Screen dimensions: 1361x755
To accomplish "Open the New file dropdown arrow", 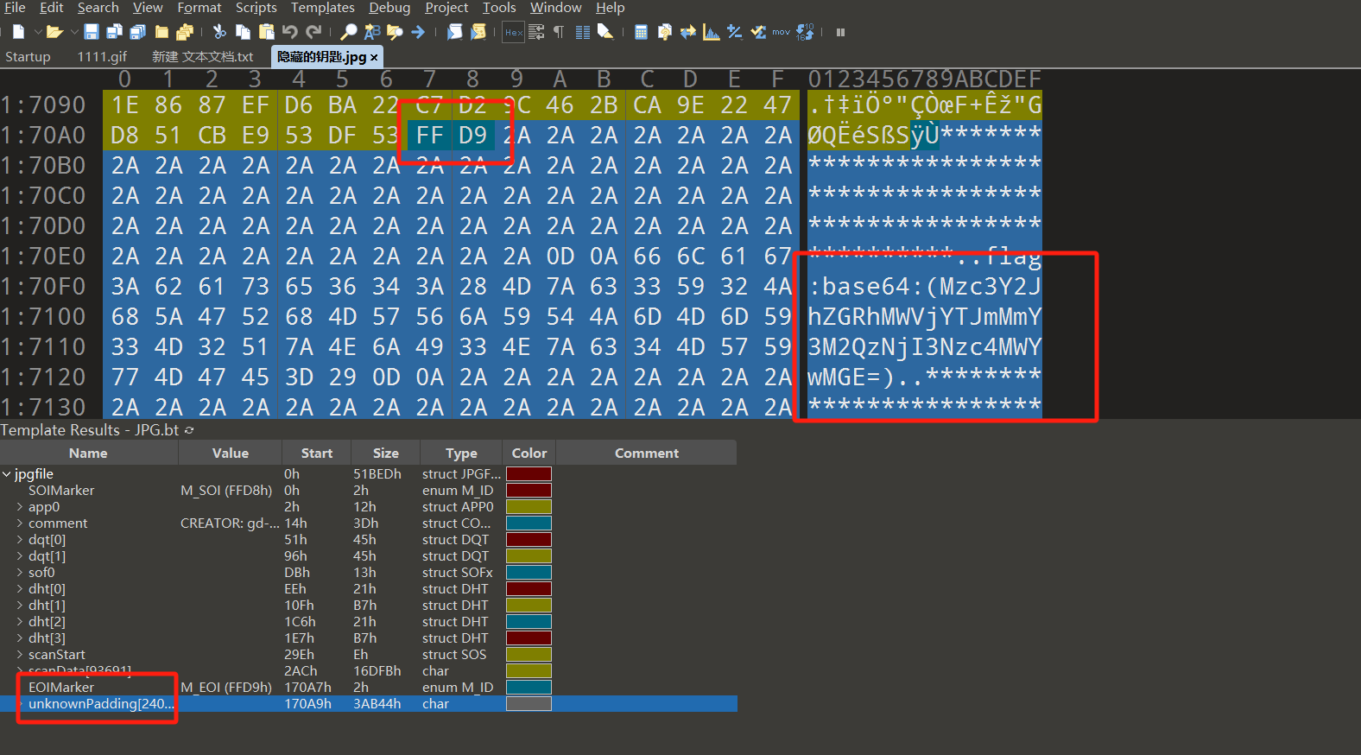I will [x=37, y=32].
